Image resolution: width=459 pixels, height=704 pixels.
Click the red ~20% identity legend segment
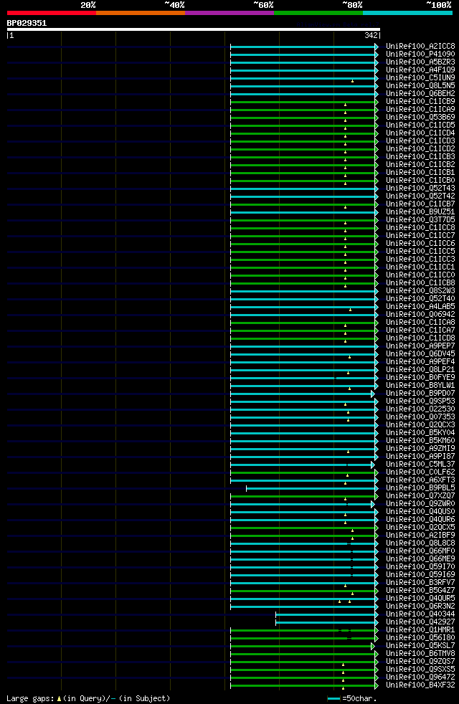click(x=52, y=13)
